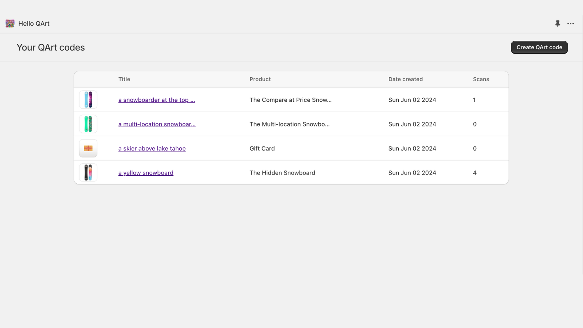The height and width of the screenshot is (328, 583).
Task: Open the 'a skier above lake tahoe' link
Action: point(152,148)
